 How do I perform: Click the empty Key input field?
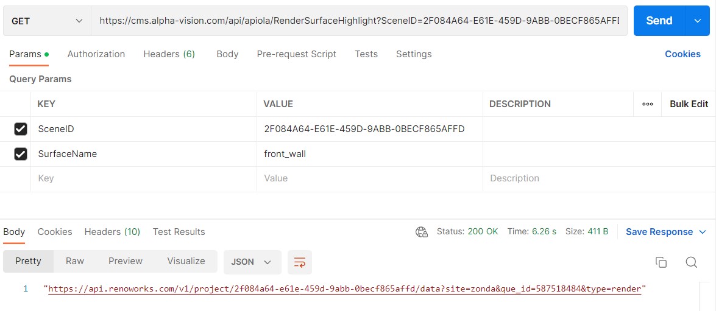tap(143, 179)
